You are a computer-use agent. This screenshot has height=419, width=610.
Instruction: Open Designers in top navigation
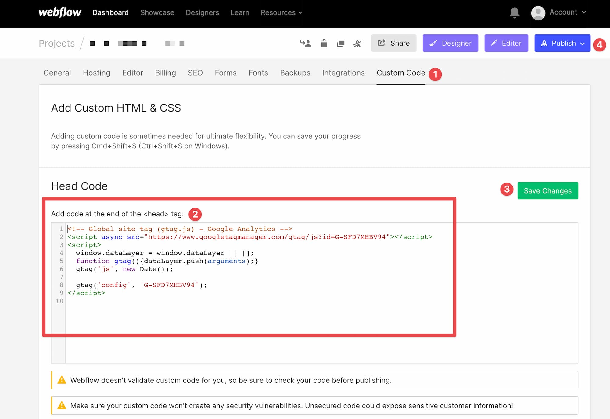202,12
